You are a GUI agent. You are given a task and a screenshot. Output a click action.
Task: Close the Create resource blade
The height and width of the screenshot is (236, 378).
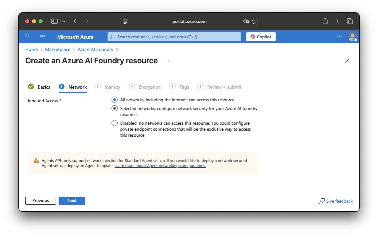[347, 61]
